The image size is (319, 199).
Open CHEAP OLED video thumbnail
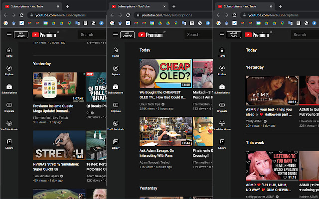tap(165, 73)
